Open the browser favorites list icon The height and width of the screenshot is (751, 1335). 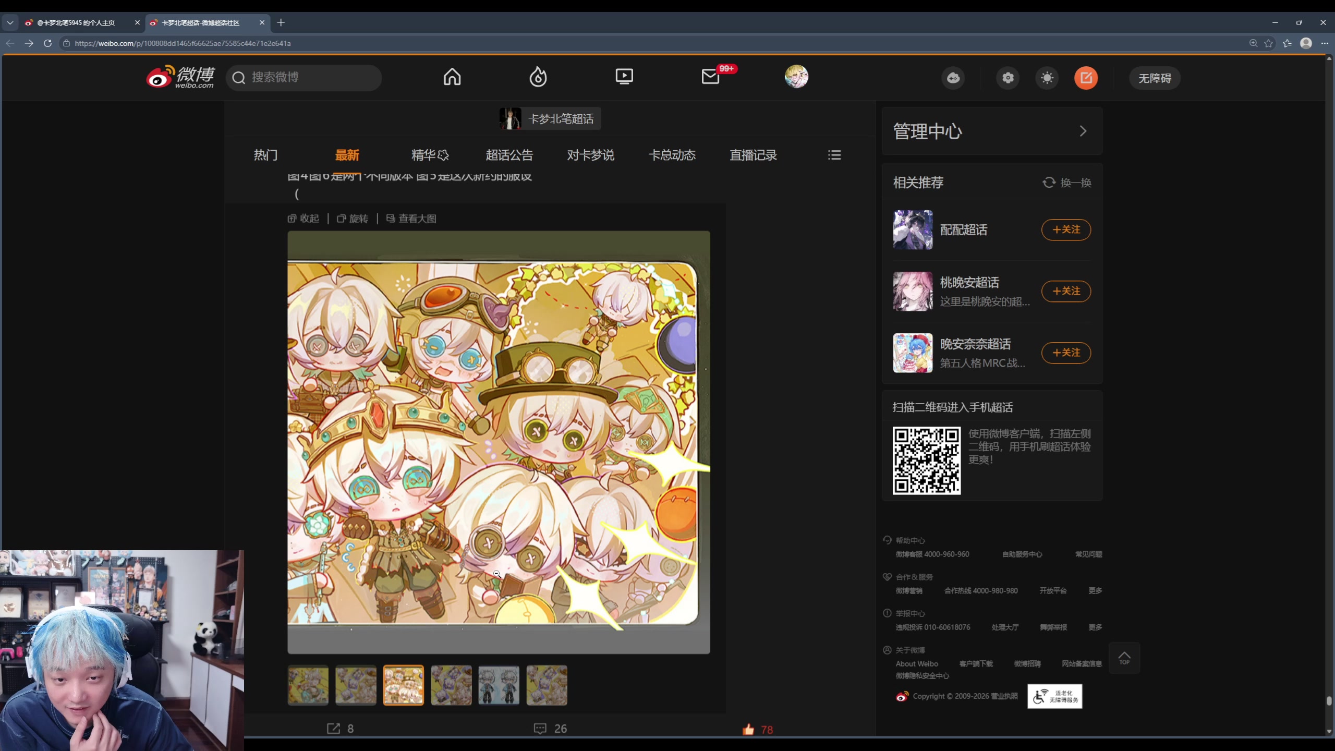click(1288, 43)
